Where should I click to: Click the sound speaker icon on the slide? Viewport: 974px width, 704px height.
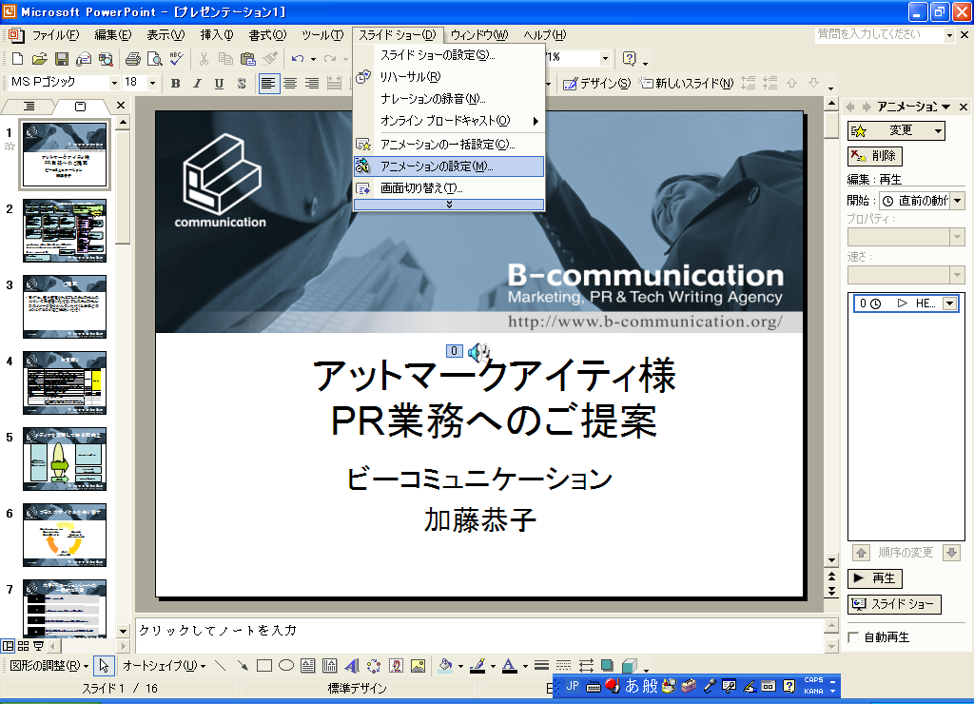pyautogui.click(x=479, y=352)
